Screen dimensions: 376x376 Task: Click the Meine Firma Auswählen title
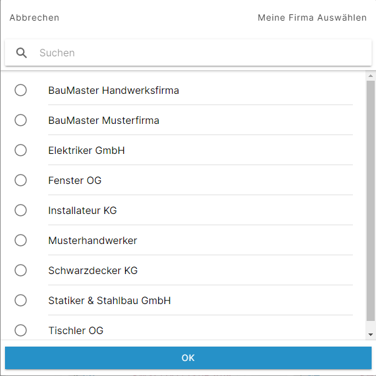312,18
